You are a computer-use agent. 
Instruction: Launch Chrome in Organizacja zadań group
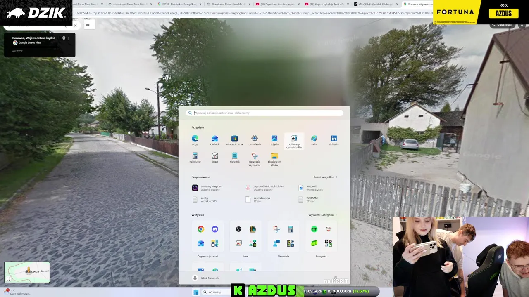click(200, 229)
